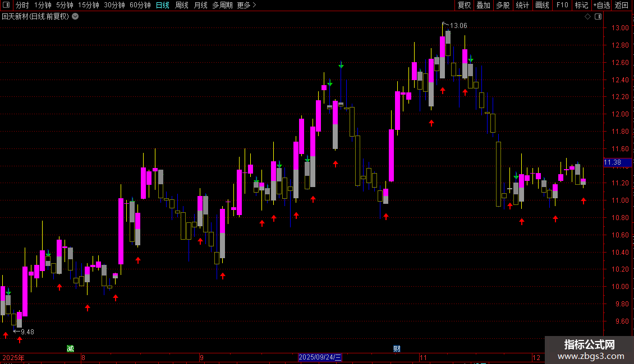
Task: Select the 5分钟 period
Action: pyautogui.click(x=65, y=5)
